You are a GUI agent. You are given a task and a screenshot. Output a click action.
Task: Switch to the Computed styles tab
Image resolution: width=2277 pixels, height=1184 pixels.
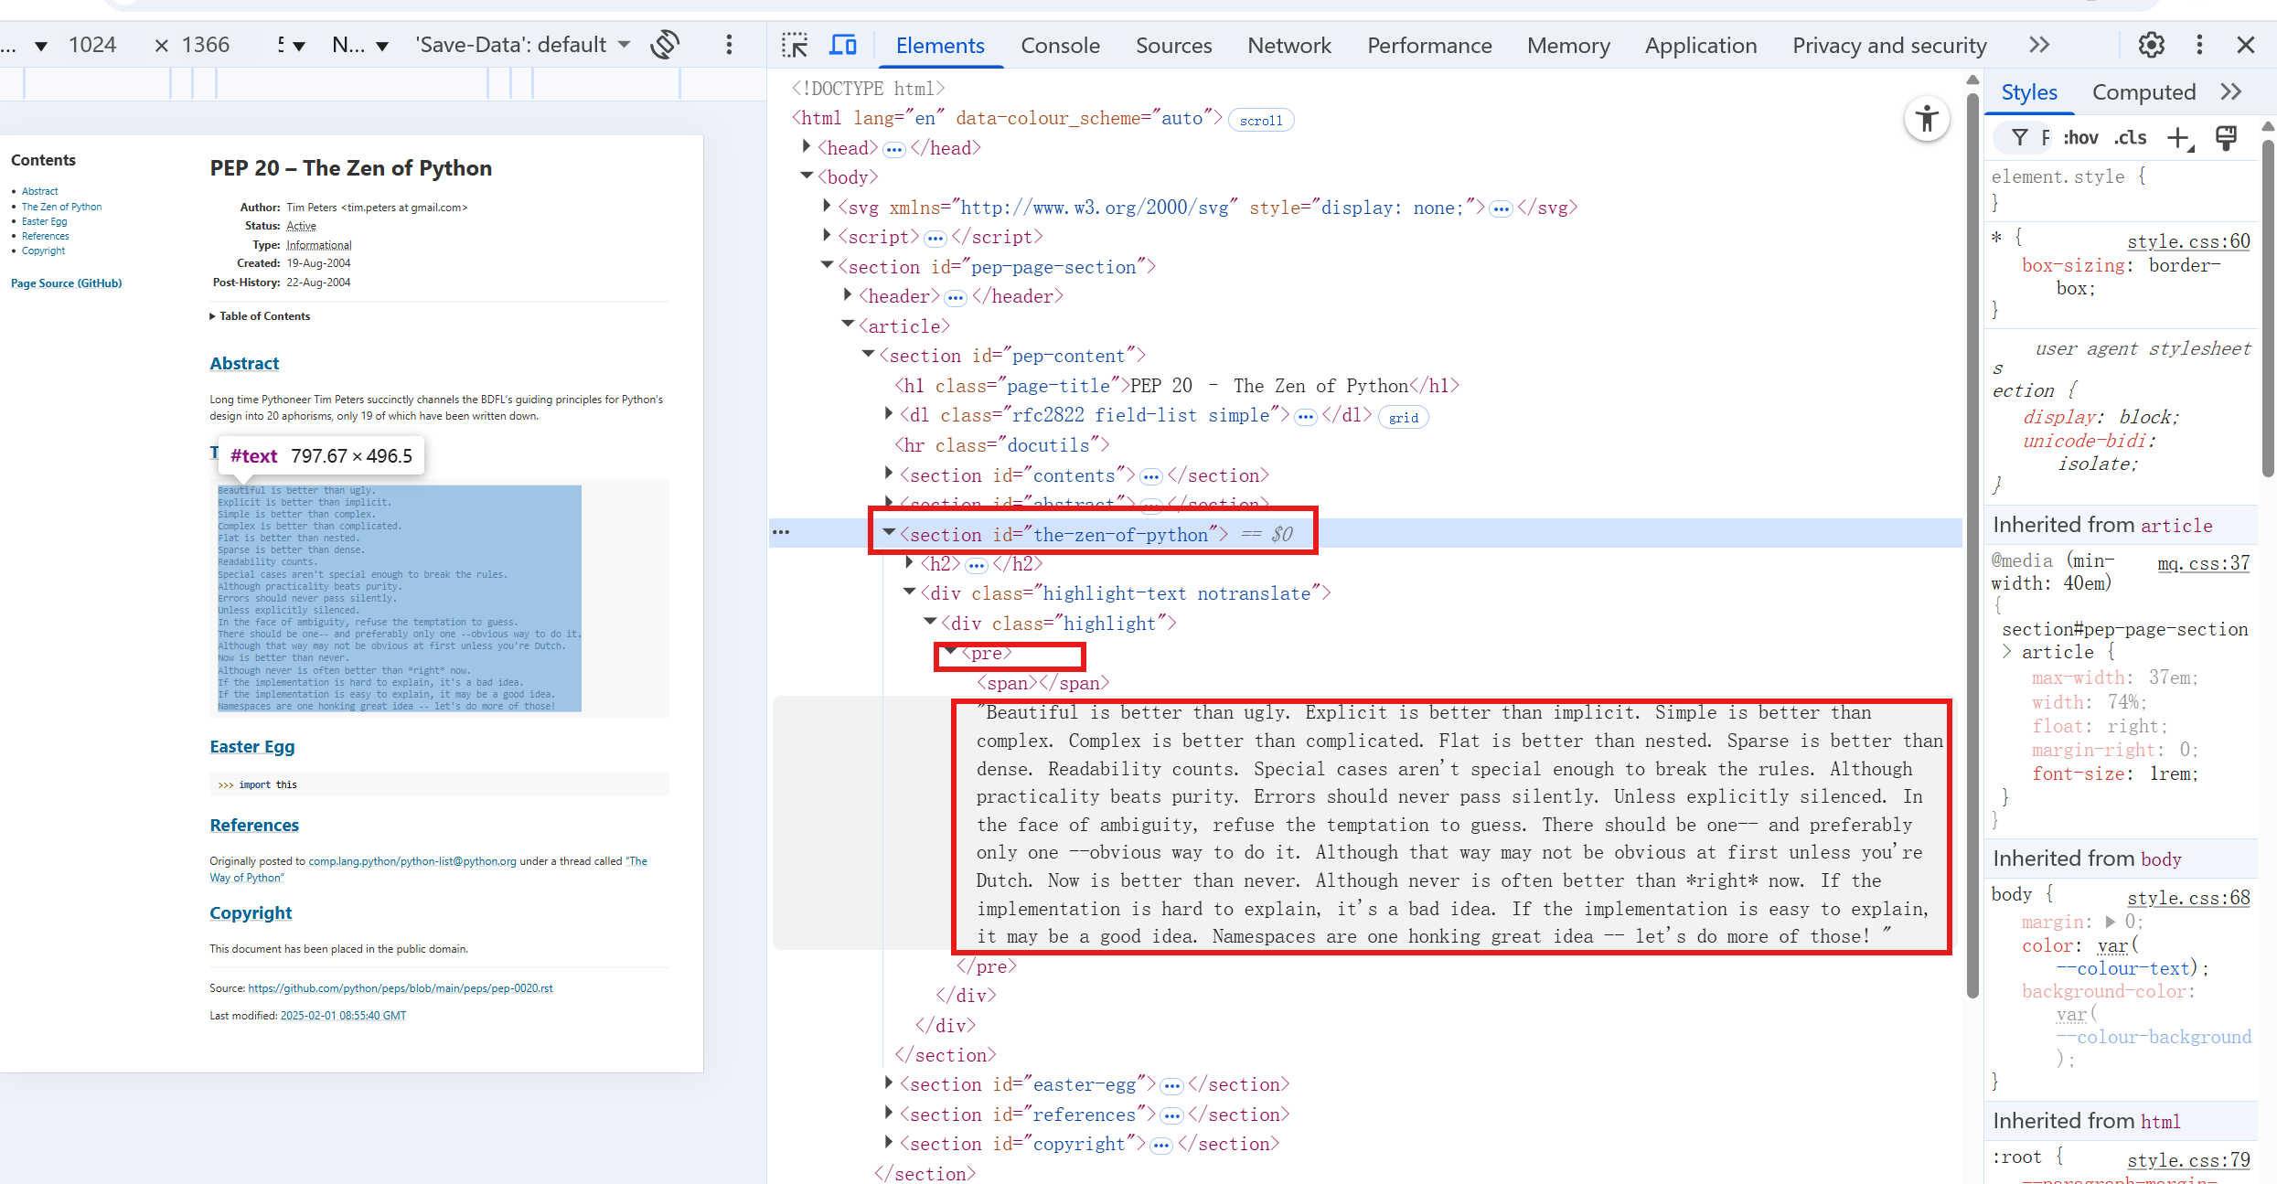2143,92
